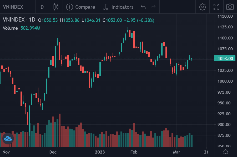Click the 2023 date axis label
Image resolution: width=237 pixels, height=157 pixels.
100,152
